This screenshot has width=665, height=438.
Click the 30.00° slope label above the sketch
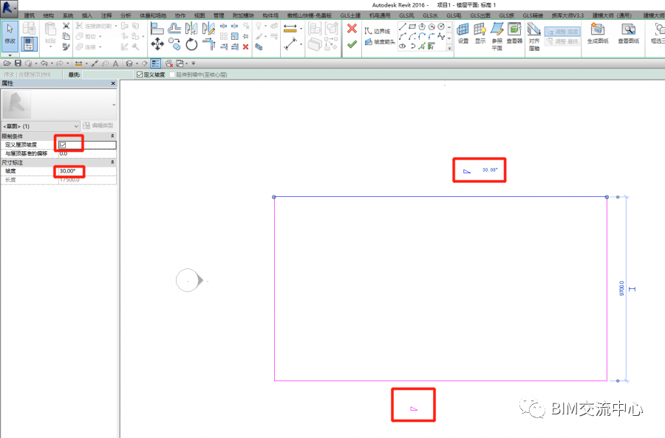489,170
